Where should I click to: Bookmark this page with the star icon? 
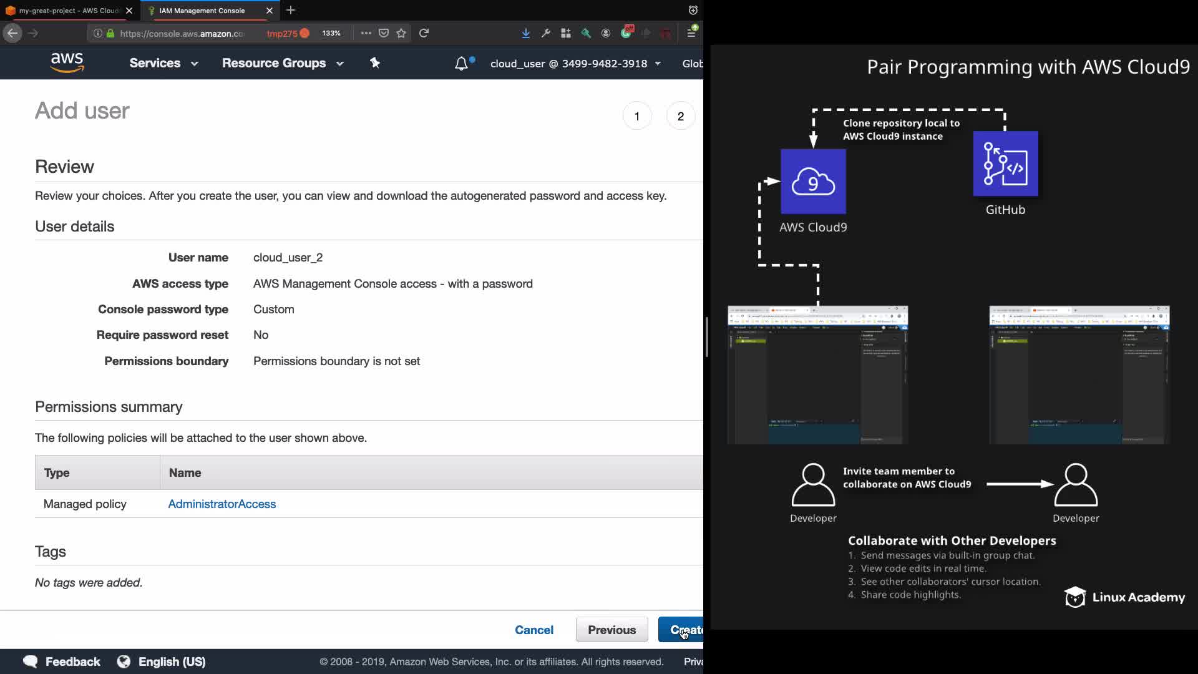coord(401,33)
